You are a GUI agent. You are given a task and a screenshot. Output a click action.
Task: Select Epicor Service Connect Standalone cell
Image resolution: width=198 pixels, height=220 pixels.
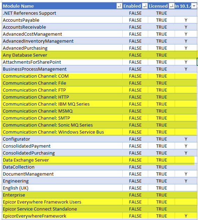(x=62, y=209)
